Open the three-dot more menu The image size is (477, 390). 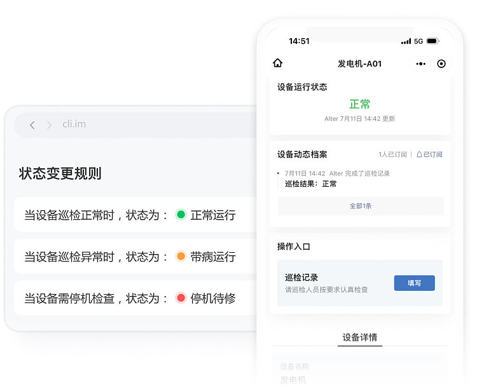[421, 64]
